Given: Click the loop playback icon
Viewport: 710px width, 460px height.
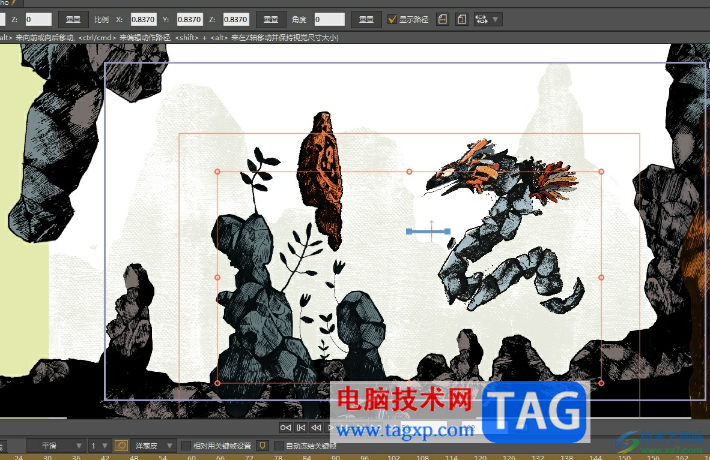Looking at the screenshot, I should pos(286,428).
